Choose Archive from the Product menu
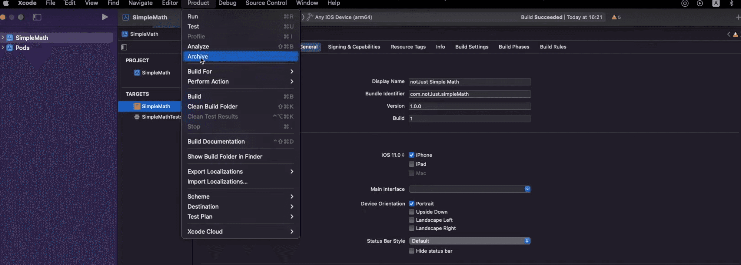Viewport: 741px width, 265px height. coord(198,56)
